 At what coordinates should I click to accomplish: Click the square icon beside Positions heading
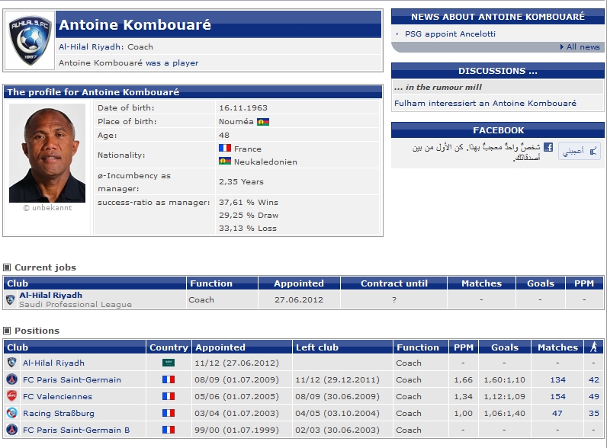7,331
